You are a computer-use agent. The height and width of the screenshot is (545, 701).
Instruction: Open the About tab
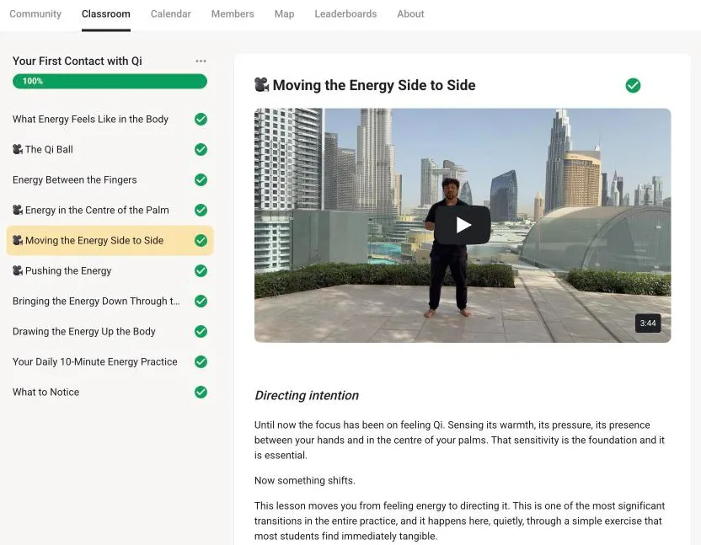pos(410,13)
